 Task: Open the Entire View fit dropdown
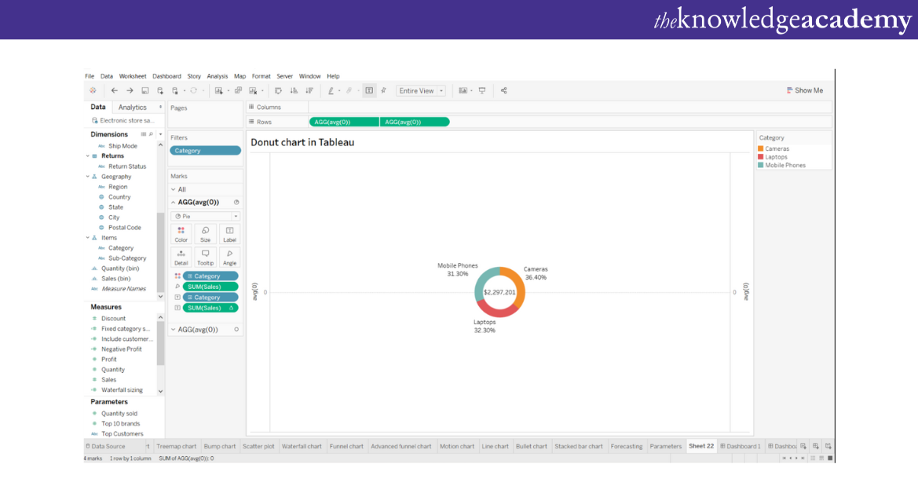pos(420,91)
